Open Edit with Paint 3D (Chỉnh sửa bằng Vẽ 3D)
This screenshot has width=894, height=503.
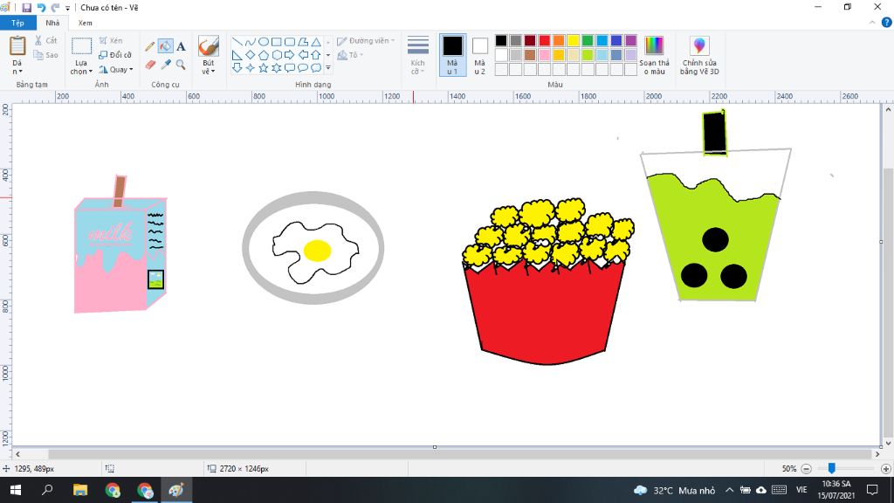(x=699, y=56)
